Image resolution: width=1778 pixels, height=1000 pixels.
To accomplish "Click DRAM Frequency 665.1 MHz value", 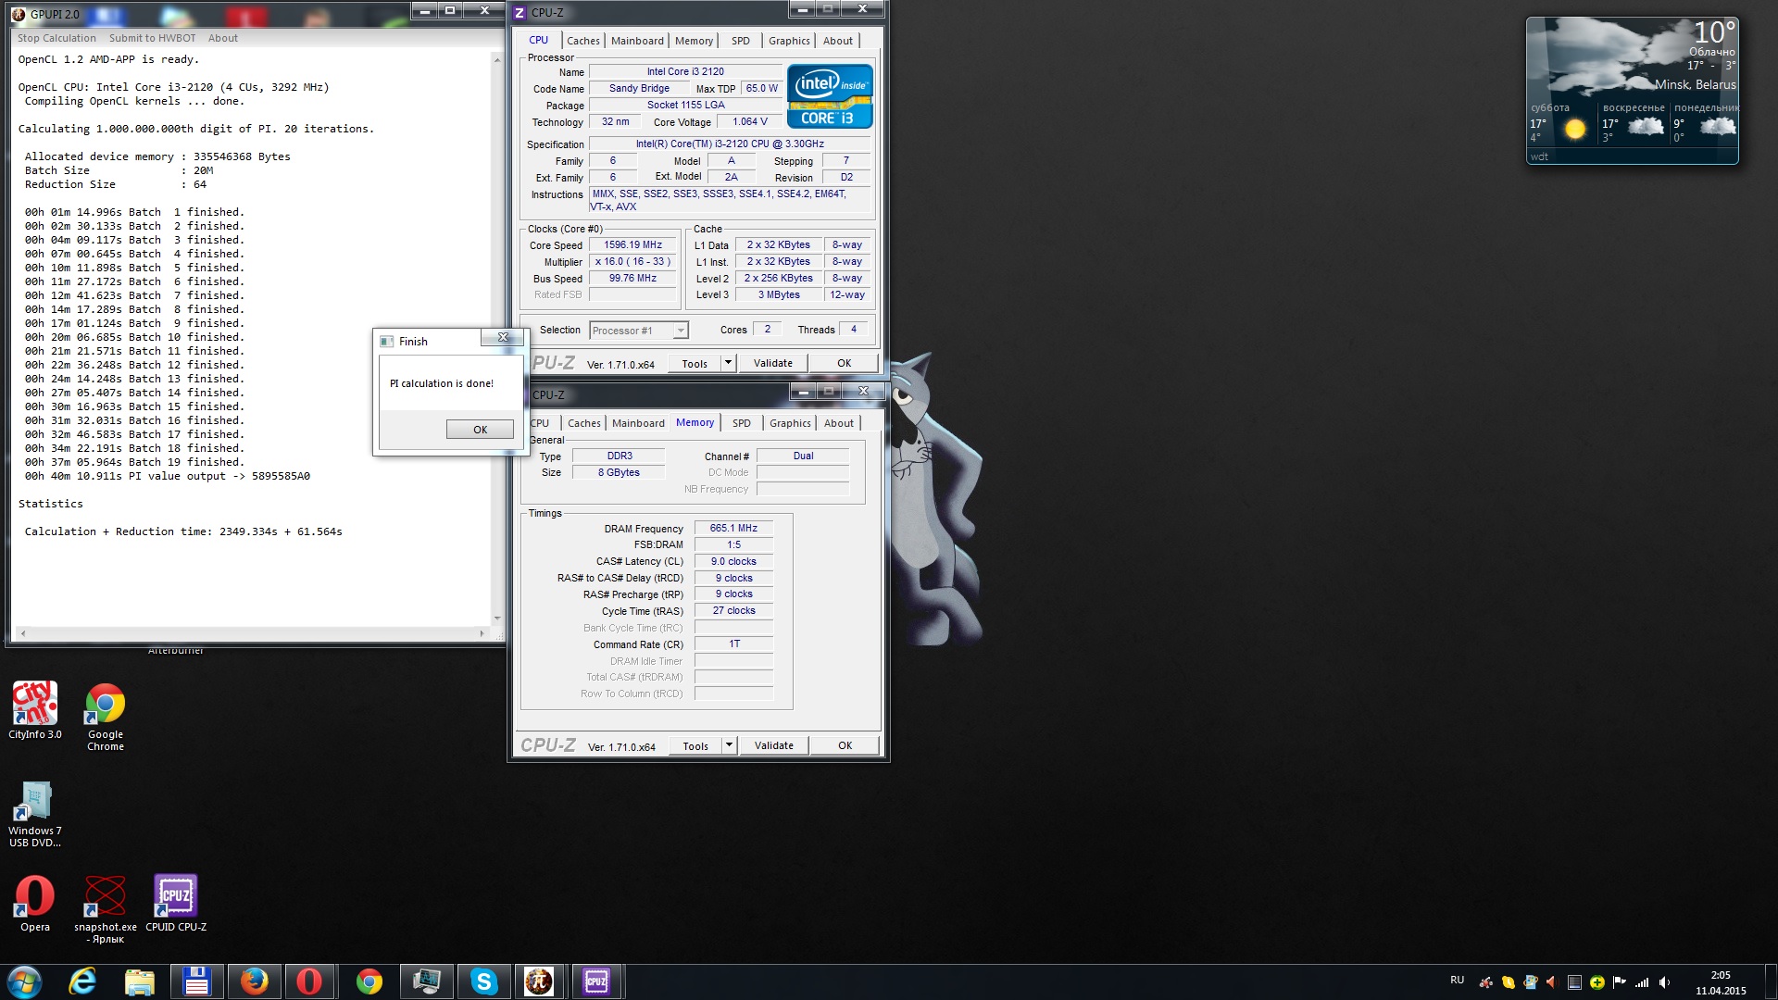I will [x=733, y=529].
